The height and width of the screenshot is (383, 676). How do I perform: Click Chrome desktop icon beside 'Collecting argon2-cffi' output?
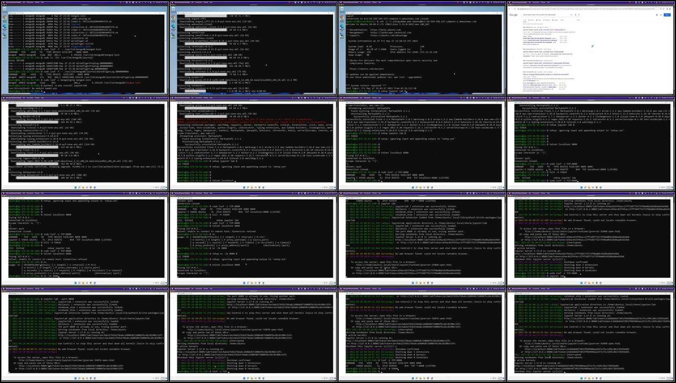point(173,18)
